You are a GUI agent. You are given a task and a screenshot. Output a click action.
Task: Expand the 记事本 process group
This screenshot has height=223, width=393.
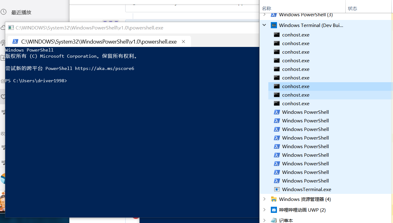click(x=264, y=220)
